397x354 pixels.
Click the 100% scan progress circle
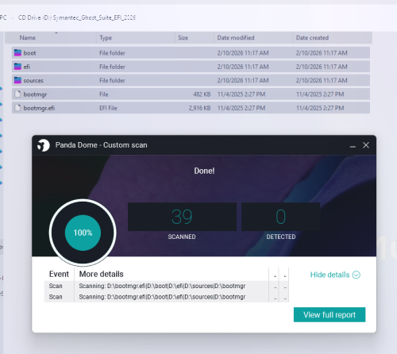pos(83,233)
